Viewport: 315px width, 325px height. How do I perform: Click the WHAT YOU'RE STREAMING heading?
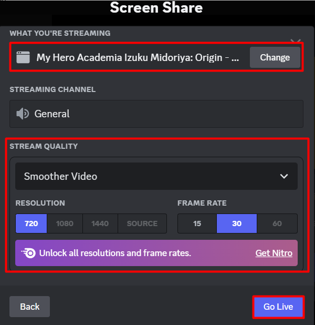click(60, 33)
